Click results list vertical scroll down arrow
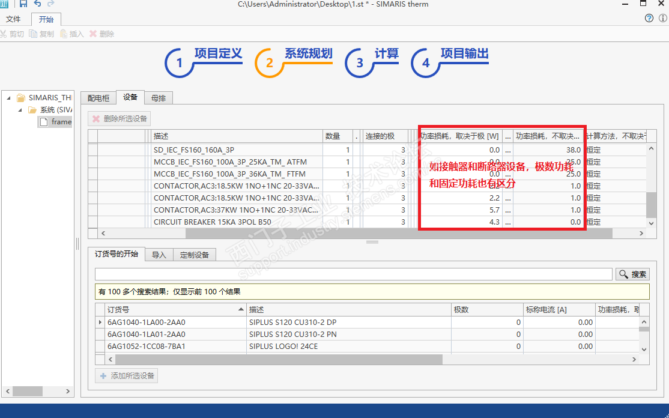Viewport: 669px width, 418px height. 644,349
